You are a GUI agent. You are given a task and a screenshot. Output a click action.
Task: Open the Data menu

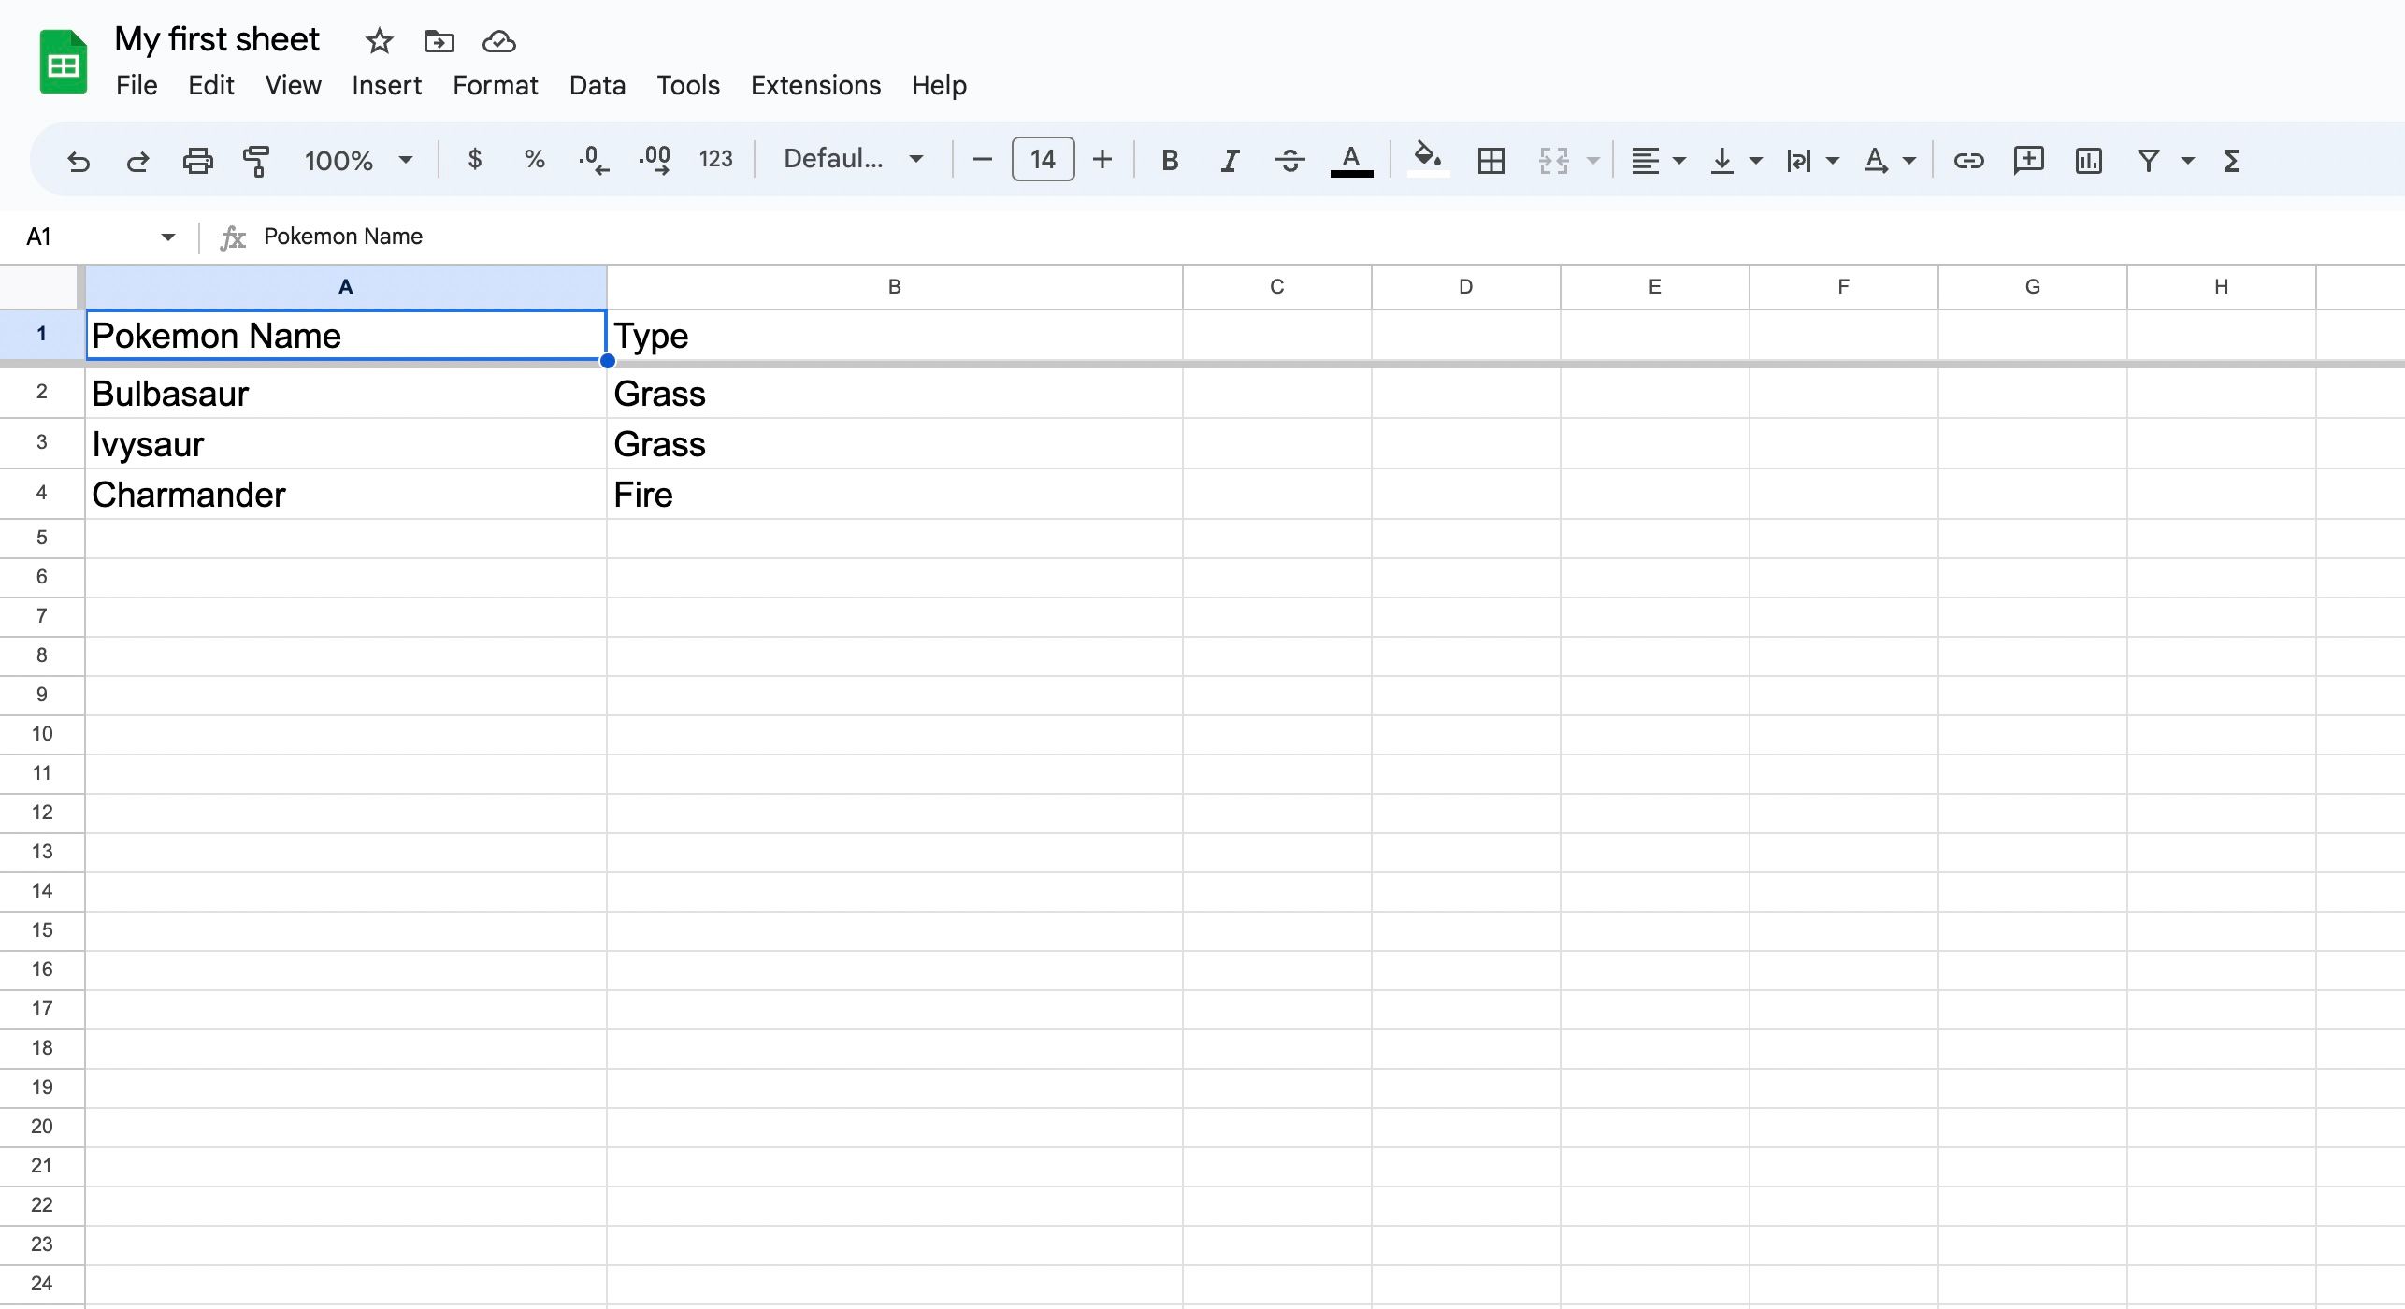click(598, 85)
